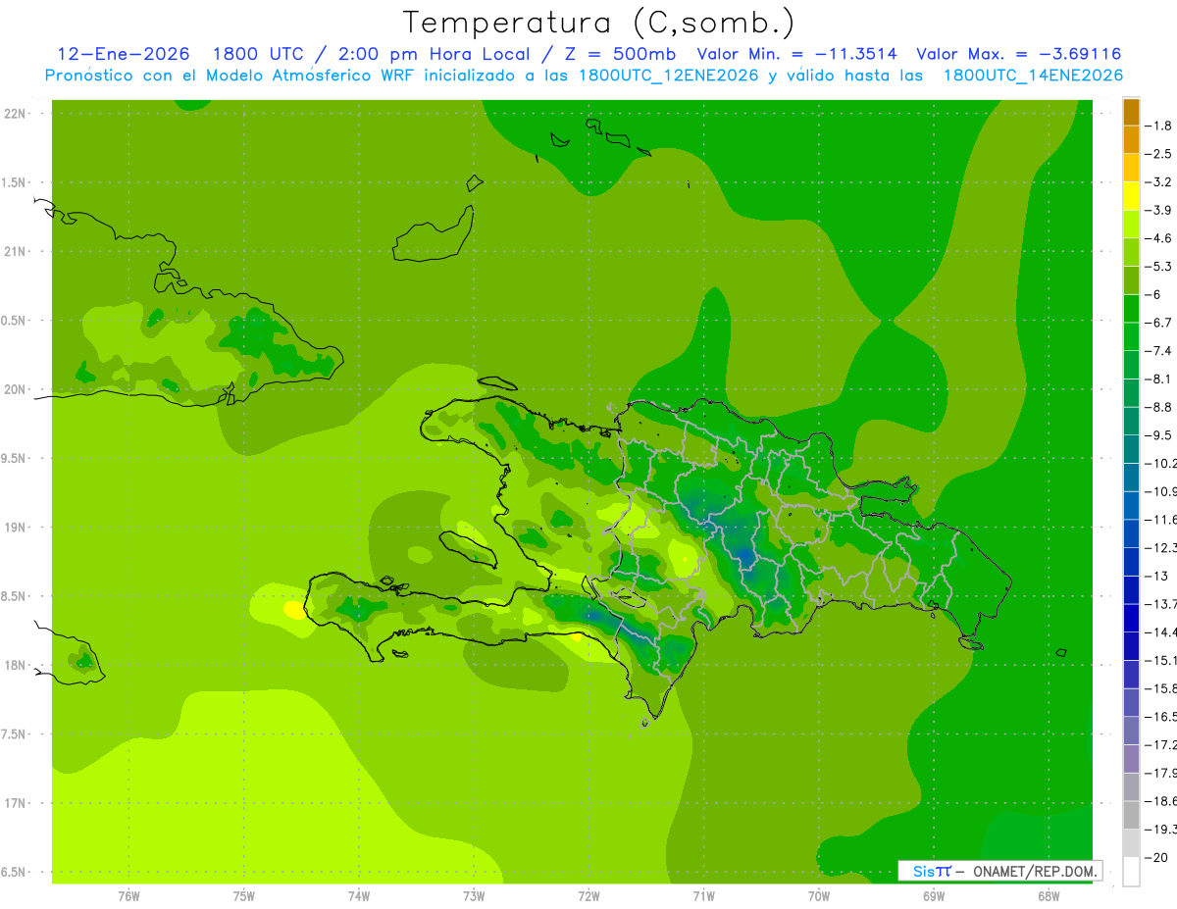Click the '-3.9' legend value
1177x909 pixels.
1158,210
